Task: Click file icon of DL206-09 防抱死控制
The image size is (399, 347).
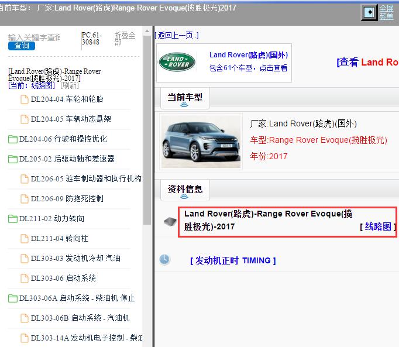Action: [25, 199]
